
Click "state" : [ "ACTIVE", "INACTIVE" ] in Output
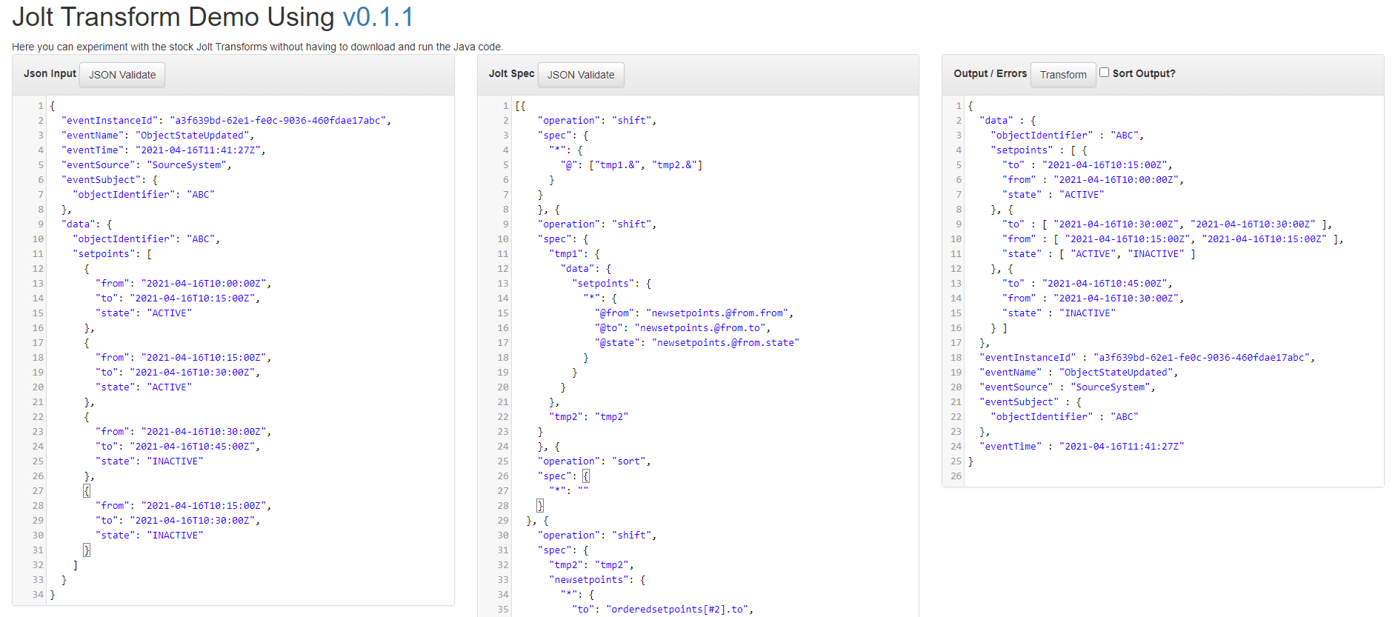pyautogui.click(x=1099, y=253)
